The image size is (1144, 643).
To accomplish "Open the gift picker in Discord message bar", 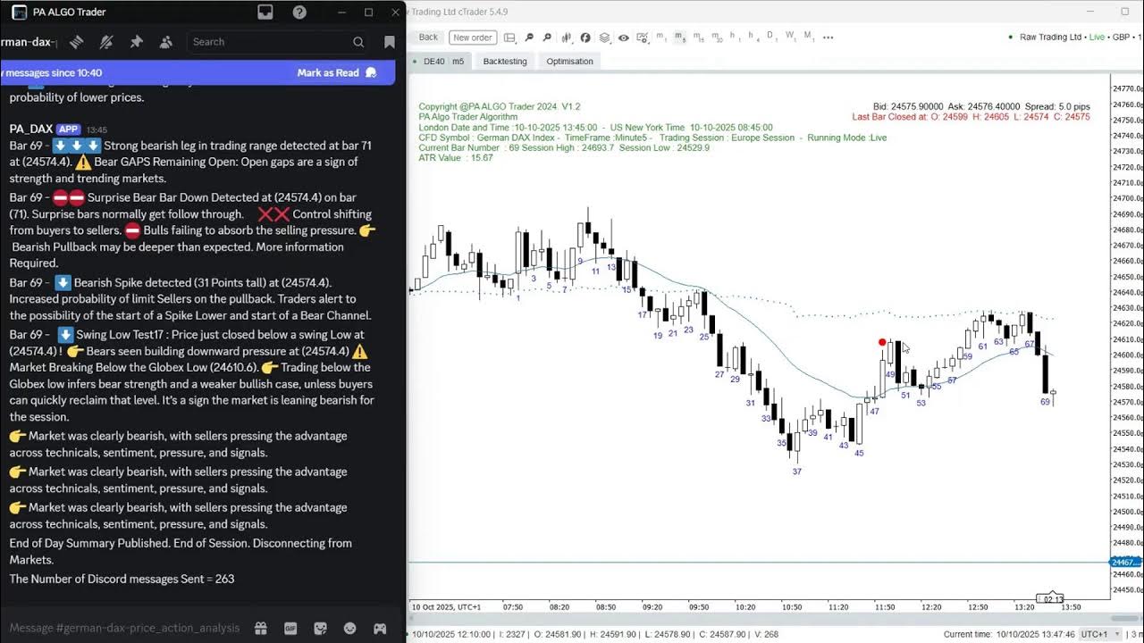I will [260, 628].
